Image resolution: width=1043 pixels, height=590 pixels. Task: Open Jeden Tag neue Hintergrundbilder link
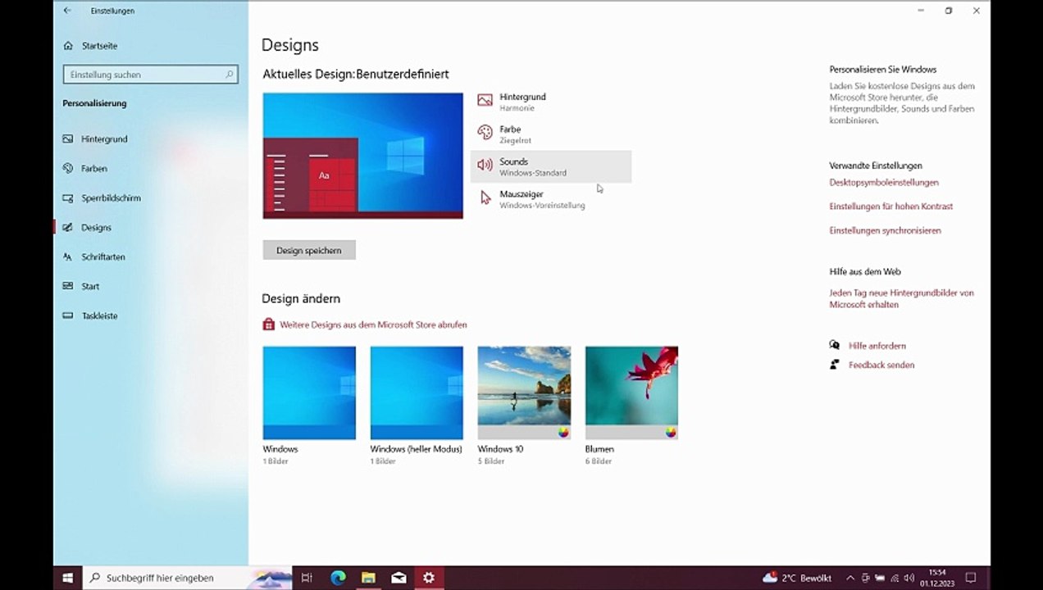901,298
